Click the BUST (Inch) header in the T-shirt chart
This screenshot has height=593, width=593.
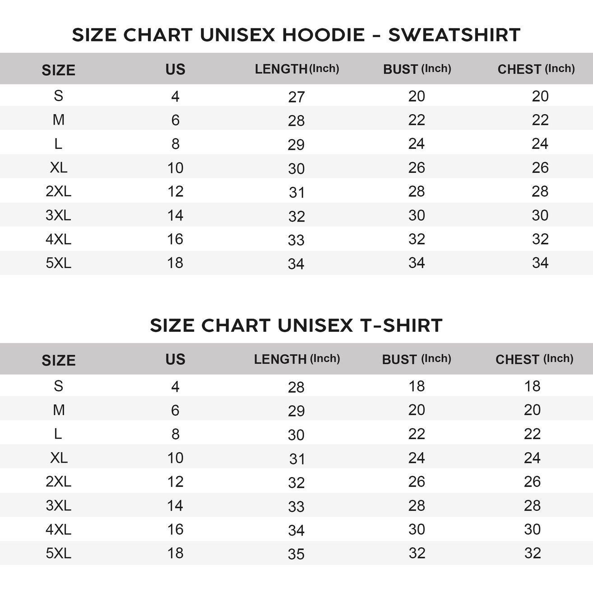(416, 359)
